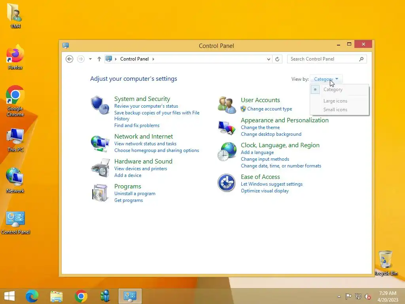Click Change desktop background
The image size is (405, 304).
click(x=271, y=134)
